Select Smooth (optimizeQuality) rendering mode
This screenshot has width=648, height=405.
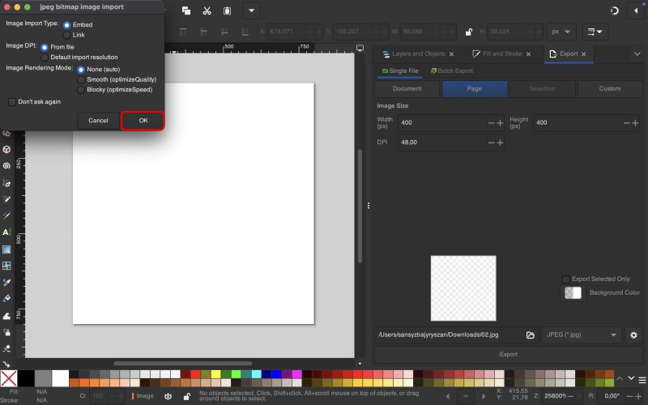80,79
